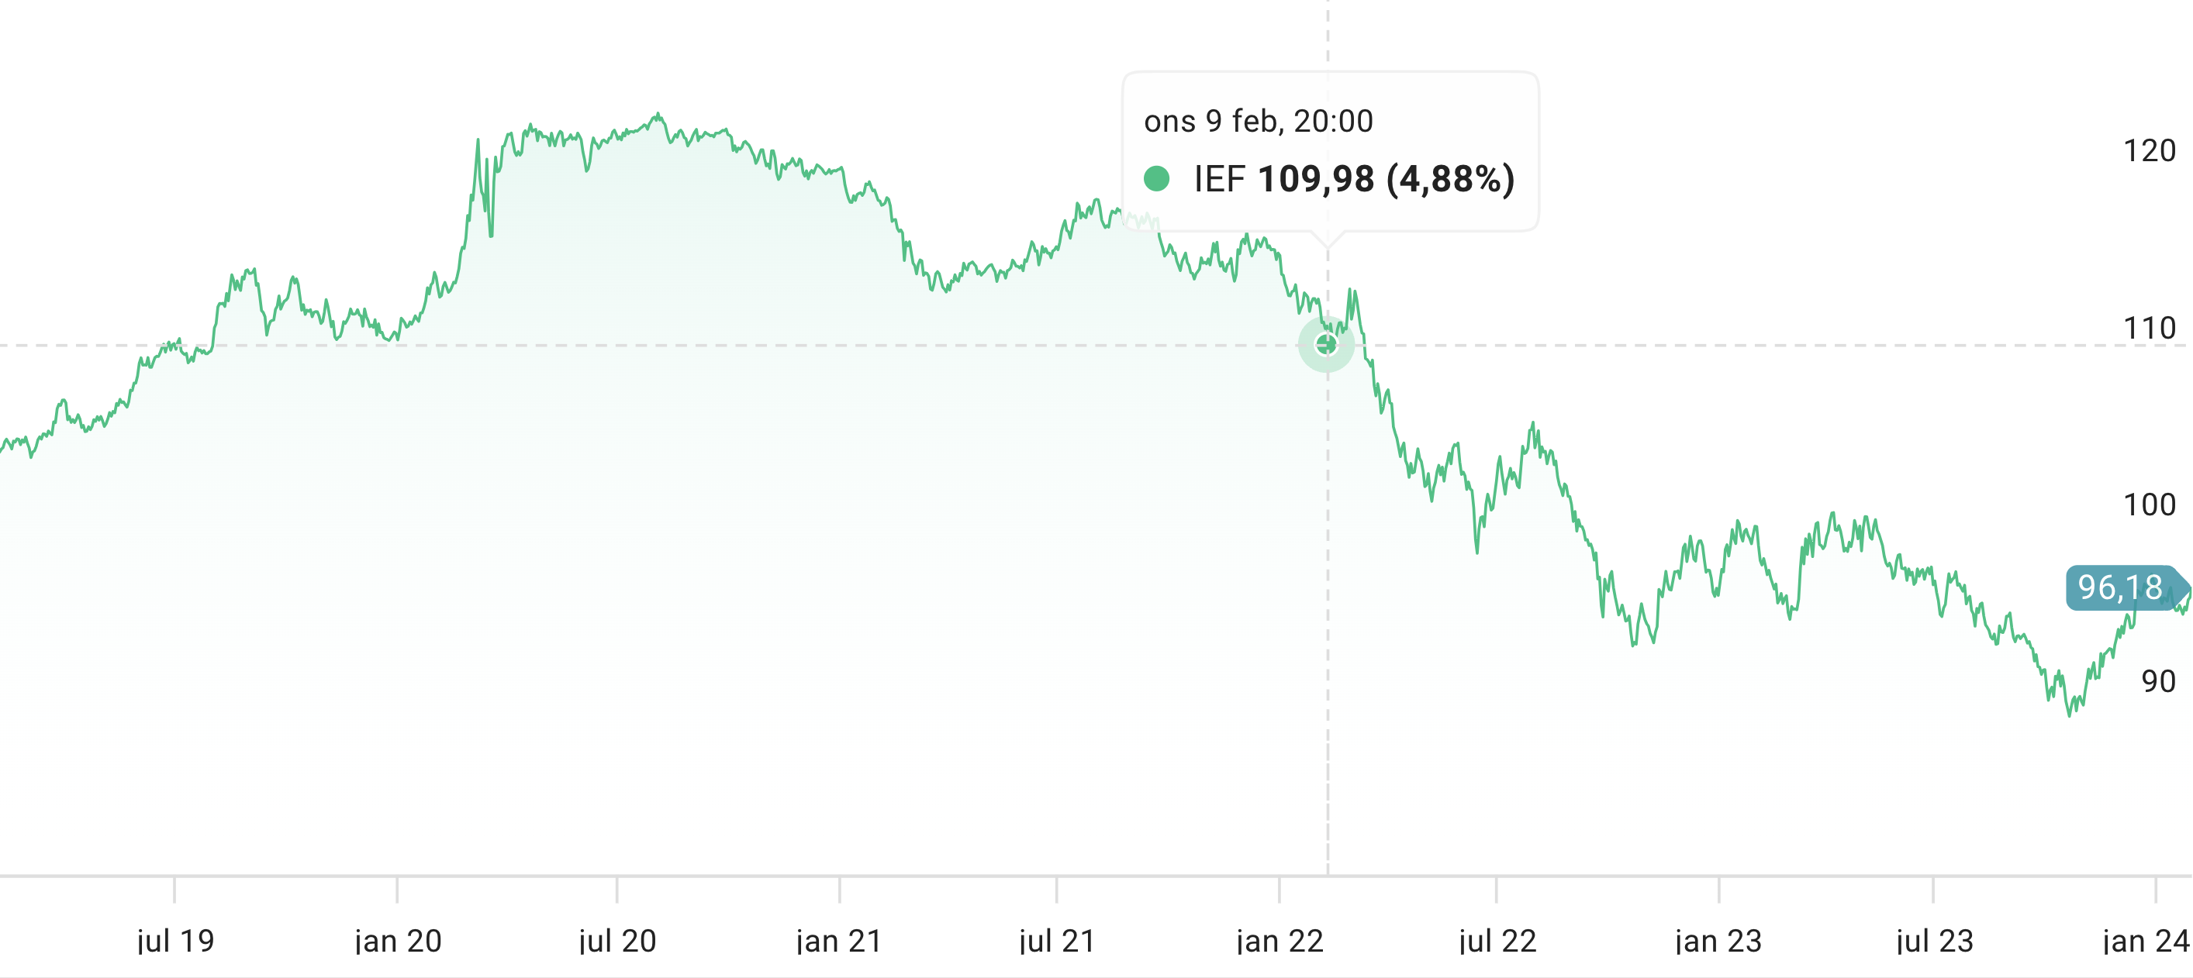Screen dimensions: 2193x978
Task: Click the IEF ticker label in tooltip
Action: [x=1219, y=180]
